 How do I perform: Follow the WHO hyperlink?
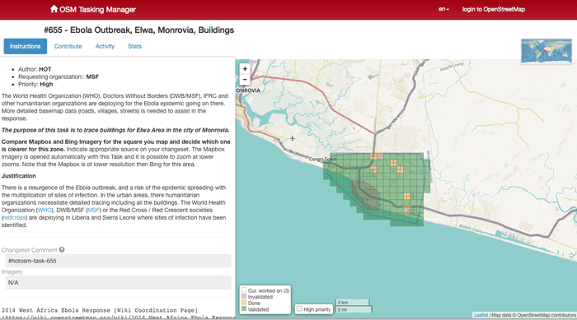click(45, 210)
